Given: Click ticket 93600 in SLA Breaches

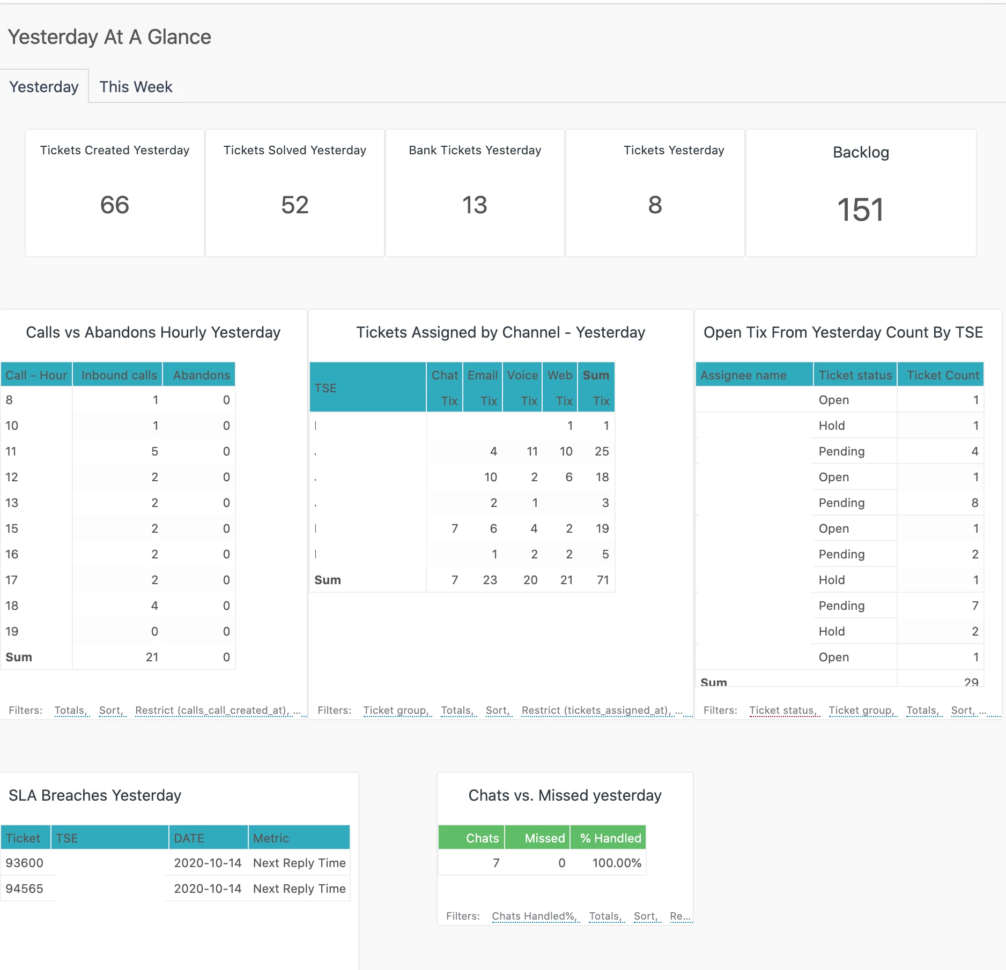Looking at the screenshot, I should [24, 863].
